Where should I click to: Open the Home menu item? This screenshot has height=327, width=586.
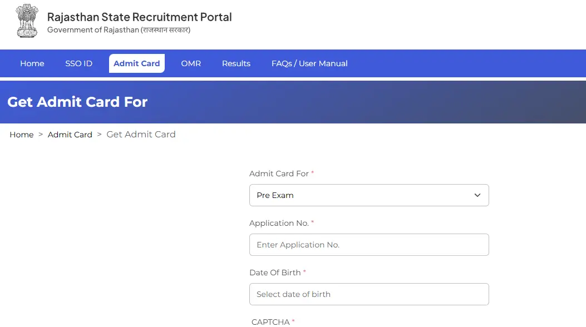tap(32, 63)
